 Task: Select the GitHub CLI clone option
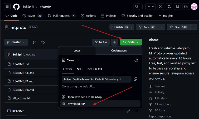click(x=95, y=69)
